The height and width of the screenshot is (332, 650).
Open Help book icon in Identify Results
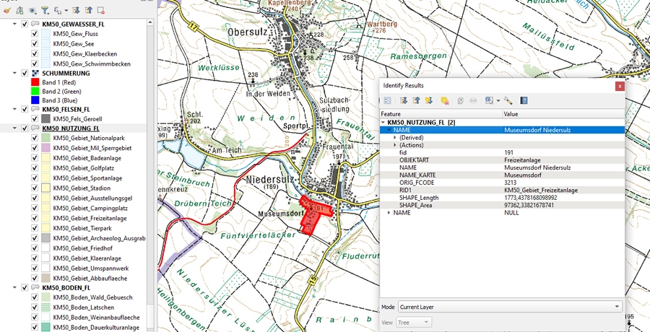[x=524, y=101]
